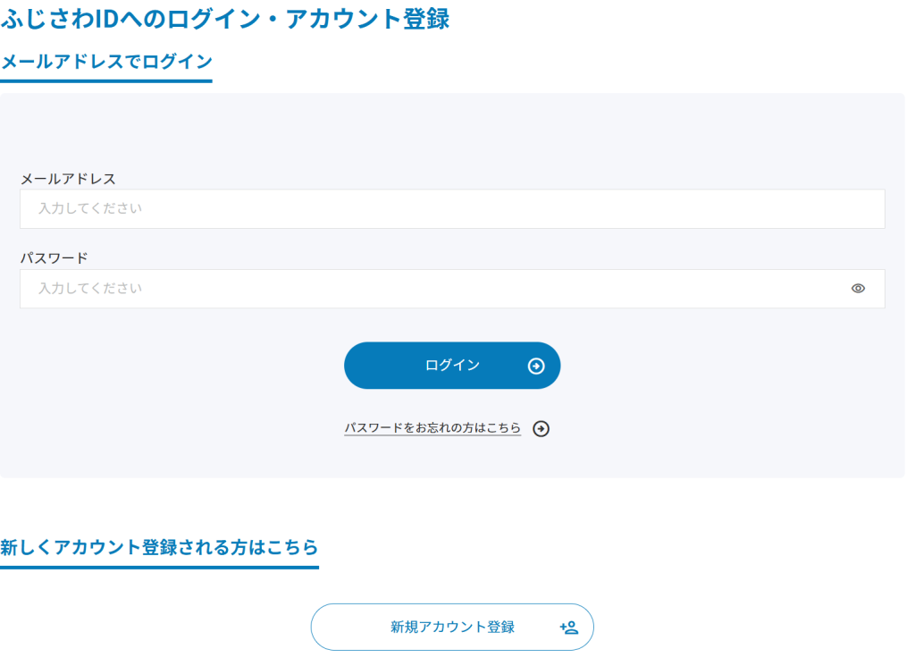Click the パスワード field label
Image resolution: width=915 pixels, height=666 pixels.
[55, 257]
